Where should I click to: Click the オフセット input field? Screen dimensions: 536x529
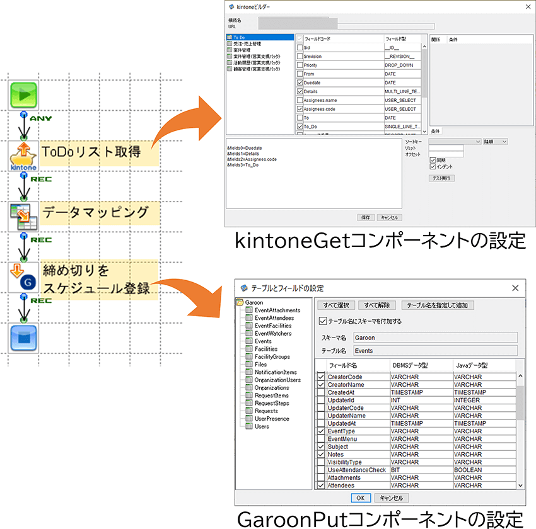click(x=446, y=154)
